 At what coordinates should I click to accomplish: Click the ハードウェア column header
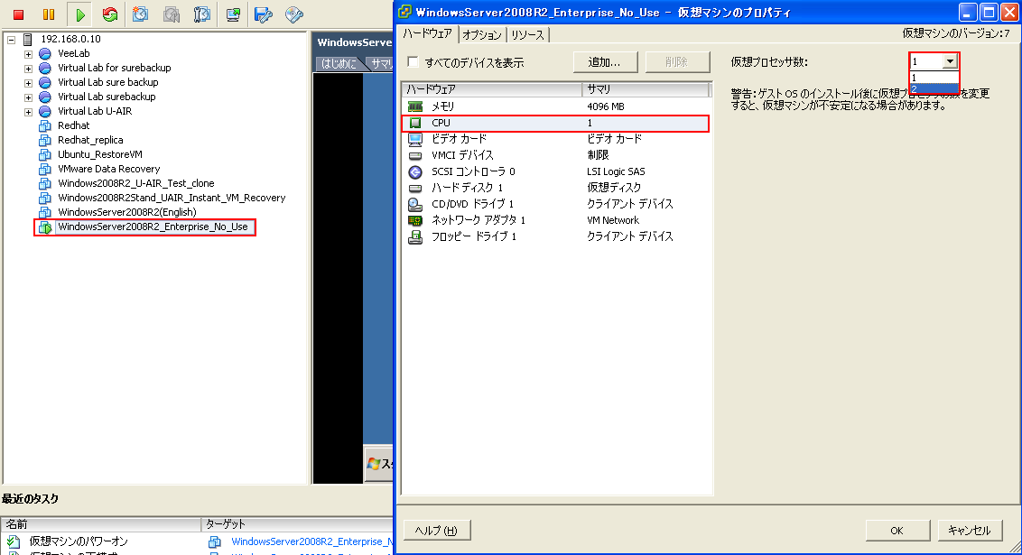[491, 88]
